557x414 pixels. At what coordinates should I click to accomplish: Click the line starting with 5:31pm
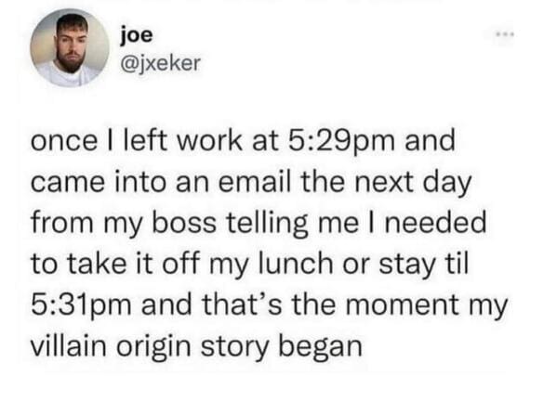(x=270, y=305)
